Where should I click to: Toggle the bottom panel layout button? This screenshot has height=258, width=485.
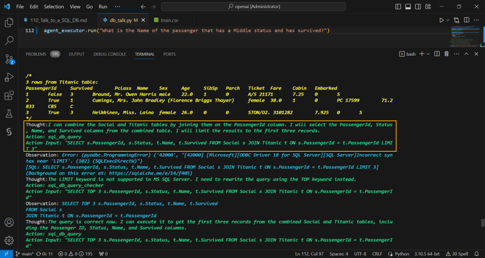click(x=409, y=6)
